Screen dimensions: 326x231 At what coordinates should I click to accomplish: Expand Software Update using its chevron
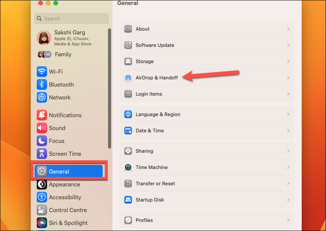288,45
